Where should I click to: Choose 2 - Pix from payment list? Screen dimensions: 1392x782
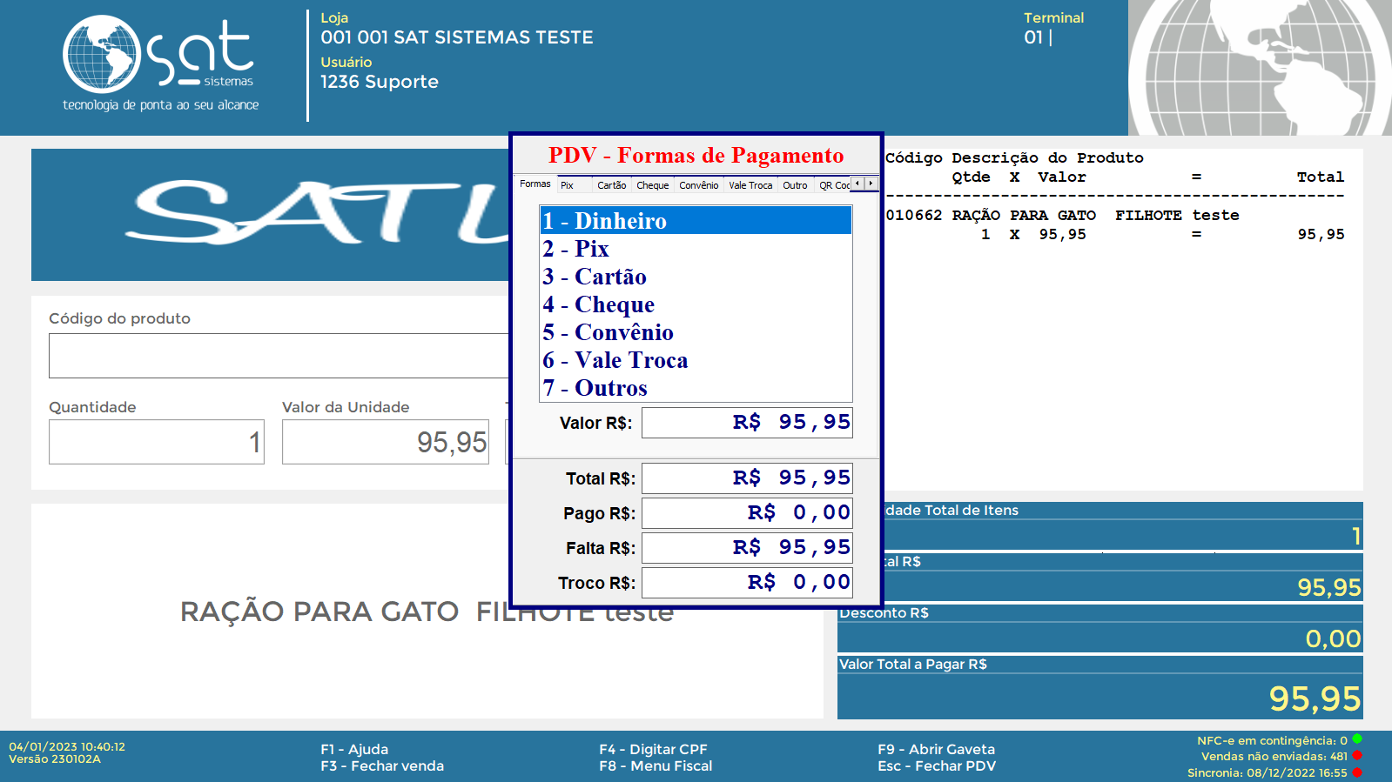coord(695,249)
